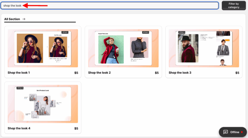
Task: Select the 'Shop the look 3' title
Action: [x=180, y=73]
